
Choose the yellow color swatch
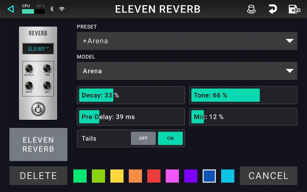pyautogui.click(x=117, y=176)
